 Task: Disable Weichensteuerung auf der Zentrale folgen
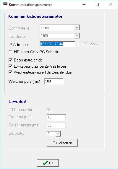[x=10, y=72]
